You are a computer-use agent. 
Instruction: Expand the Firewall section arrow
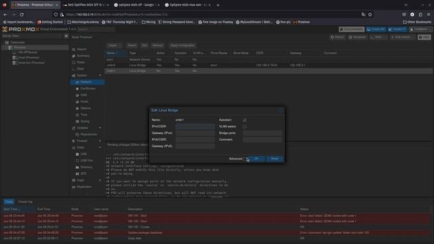pyautogui.click(x=100, y=141)
